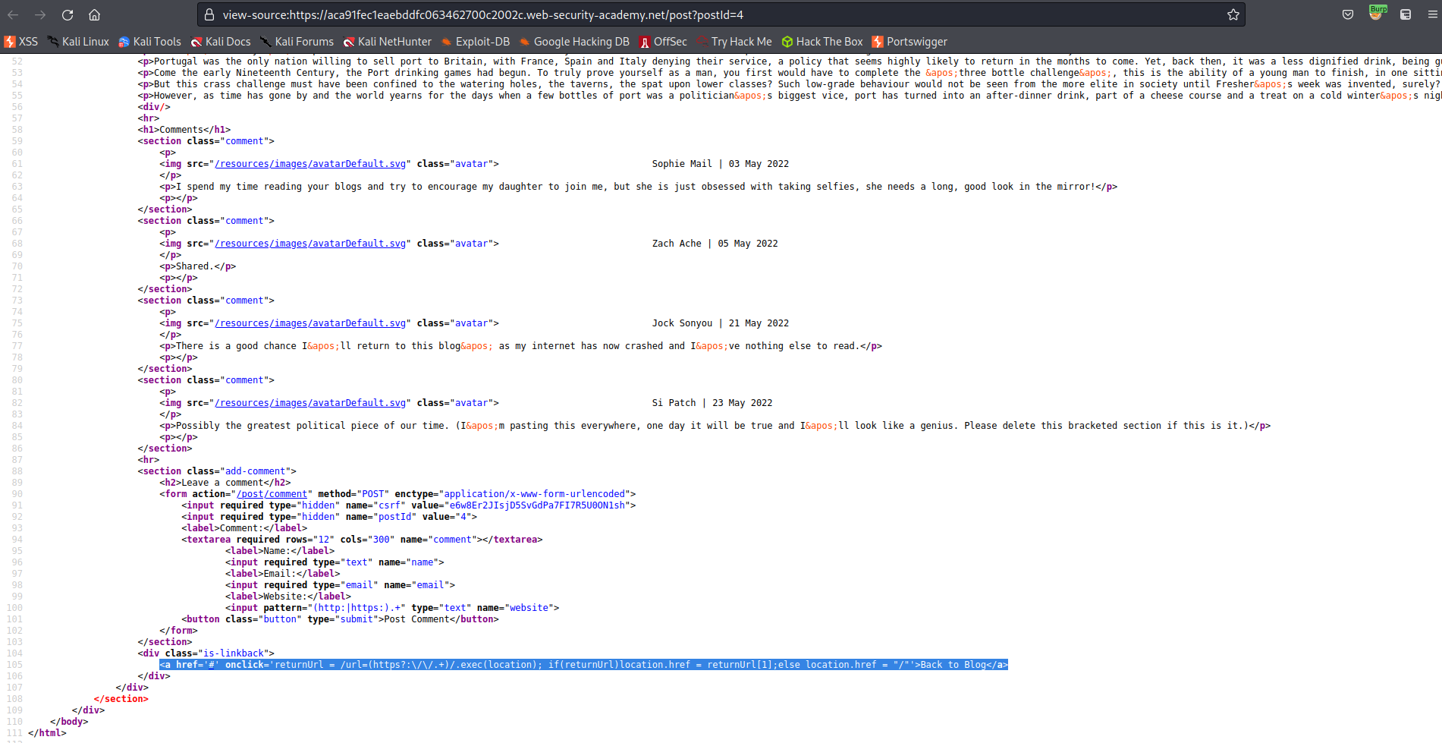Open the Hack The Box bookmark

tap(822, 42)
